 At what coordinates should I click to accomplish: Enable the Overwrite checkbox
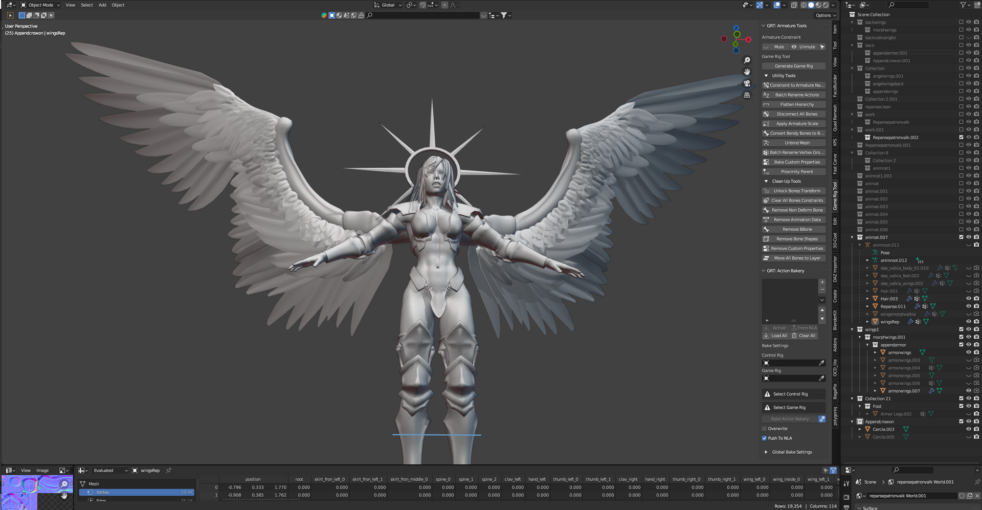[764, 429]
